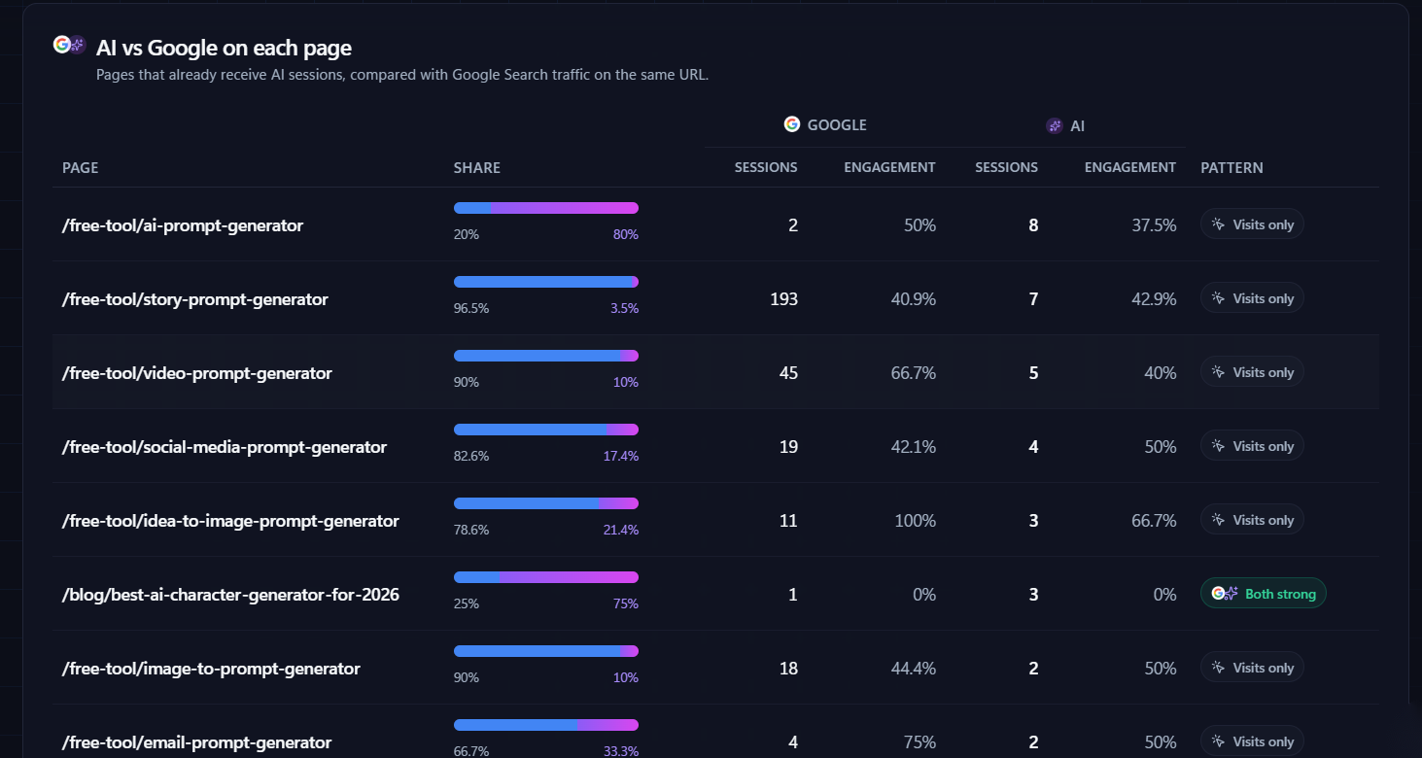Click the 66.7% Google engagement for video-prompt-generator

(x=914, y=373)
